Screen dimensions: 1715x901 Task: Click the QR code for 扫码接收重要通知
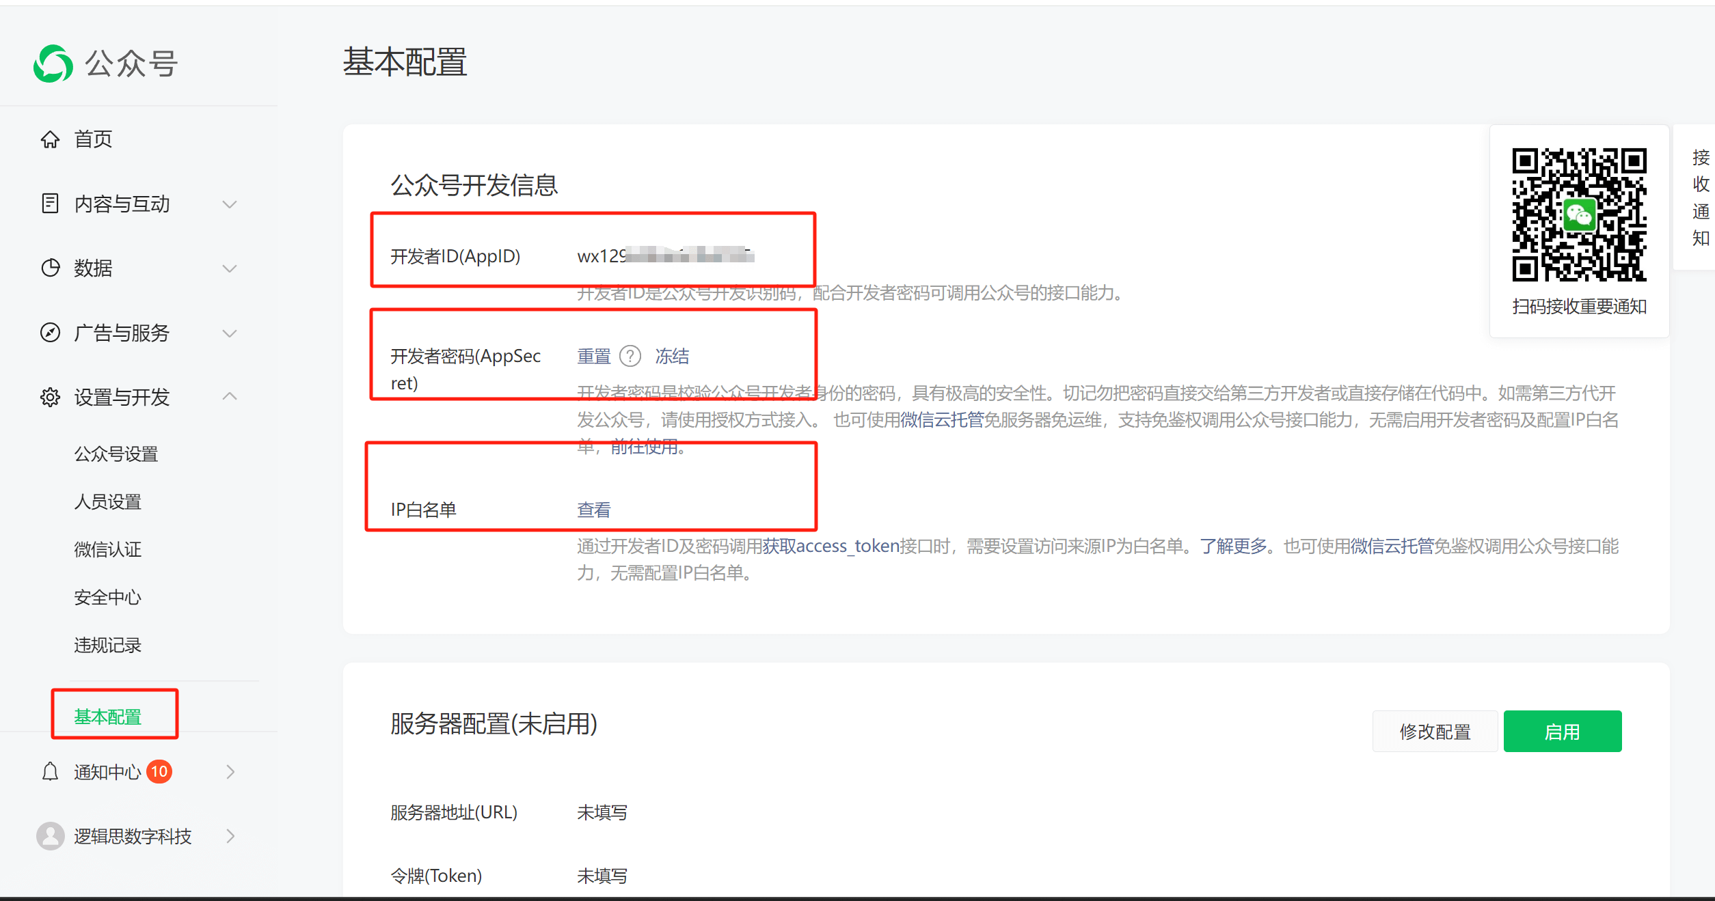(1579, 214)
